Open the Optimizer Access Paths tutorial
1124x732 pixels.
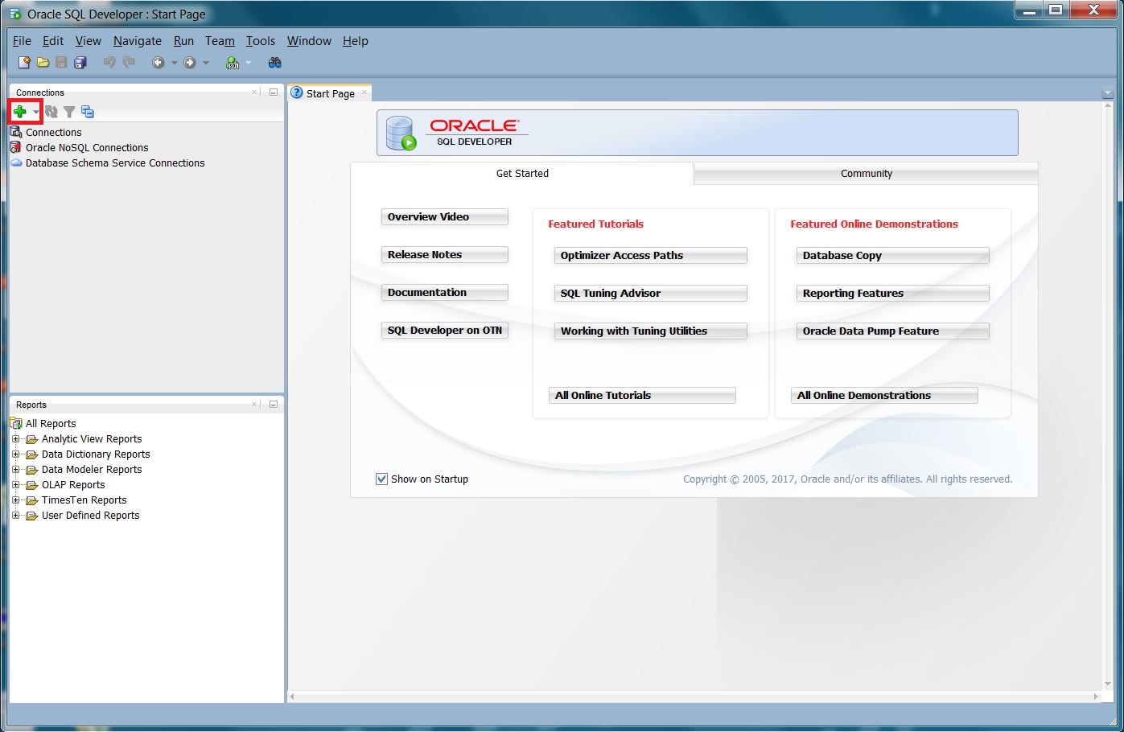pyautogui.click(x=649, y=255)
